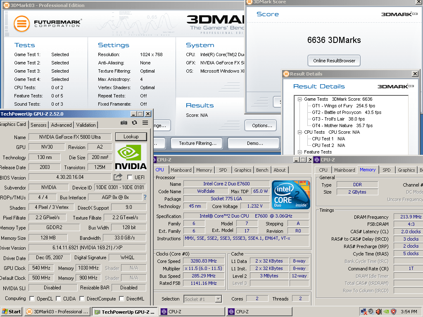Select CPU tab in right CPU-Z window
The width and height of the screenshot is (423, 317).
(323, 170)
